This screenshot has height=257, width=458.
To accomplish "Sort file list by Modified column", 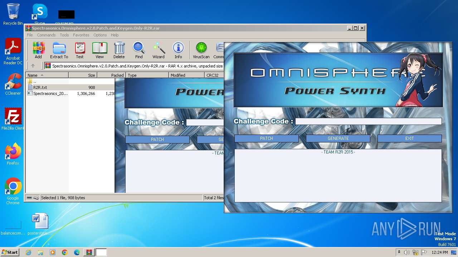I will point(186,75).
